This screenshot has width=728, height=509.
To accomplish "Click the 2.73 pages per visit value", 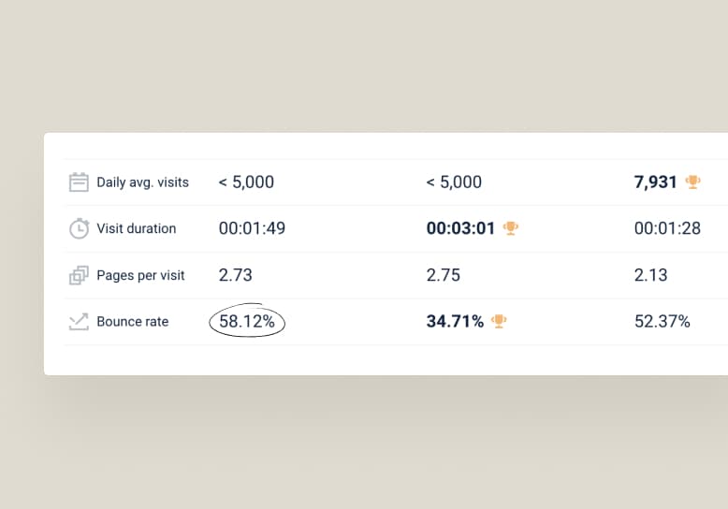I will [x=235, y=275].
